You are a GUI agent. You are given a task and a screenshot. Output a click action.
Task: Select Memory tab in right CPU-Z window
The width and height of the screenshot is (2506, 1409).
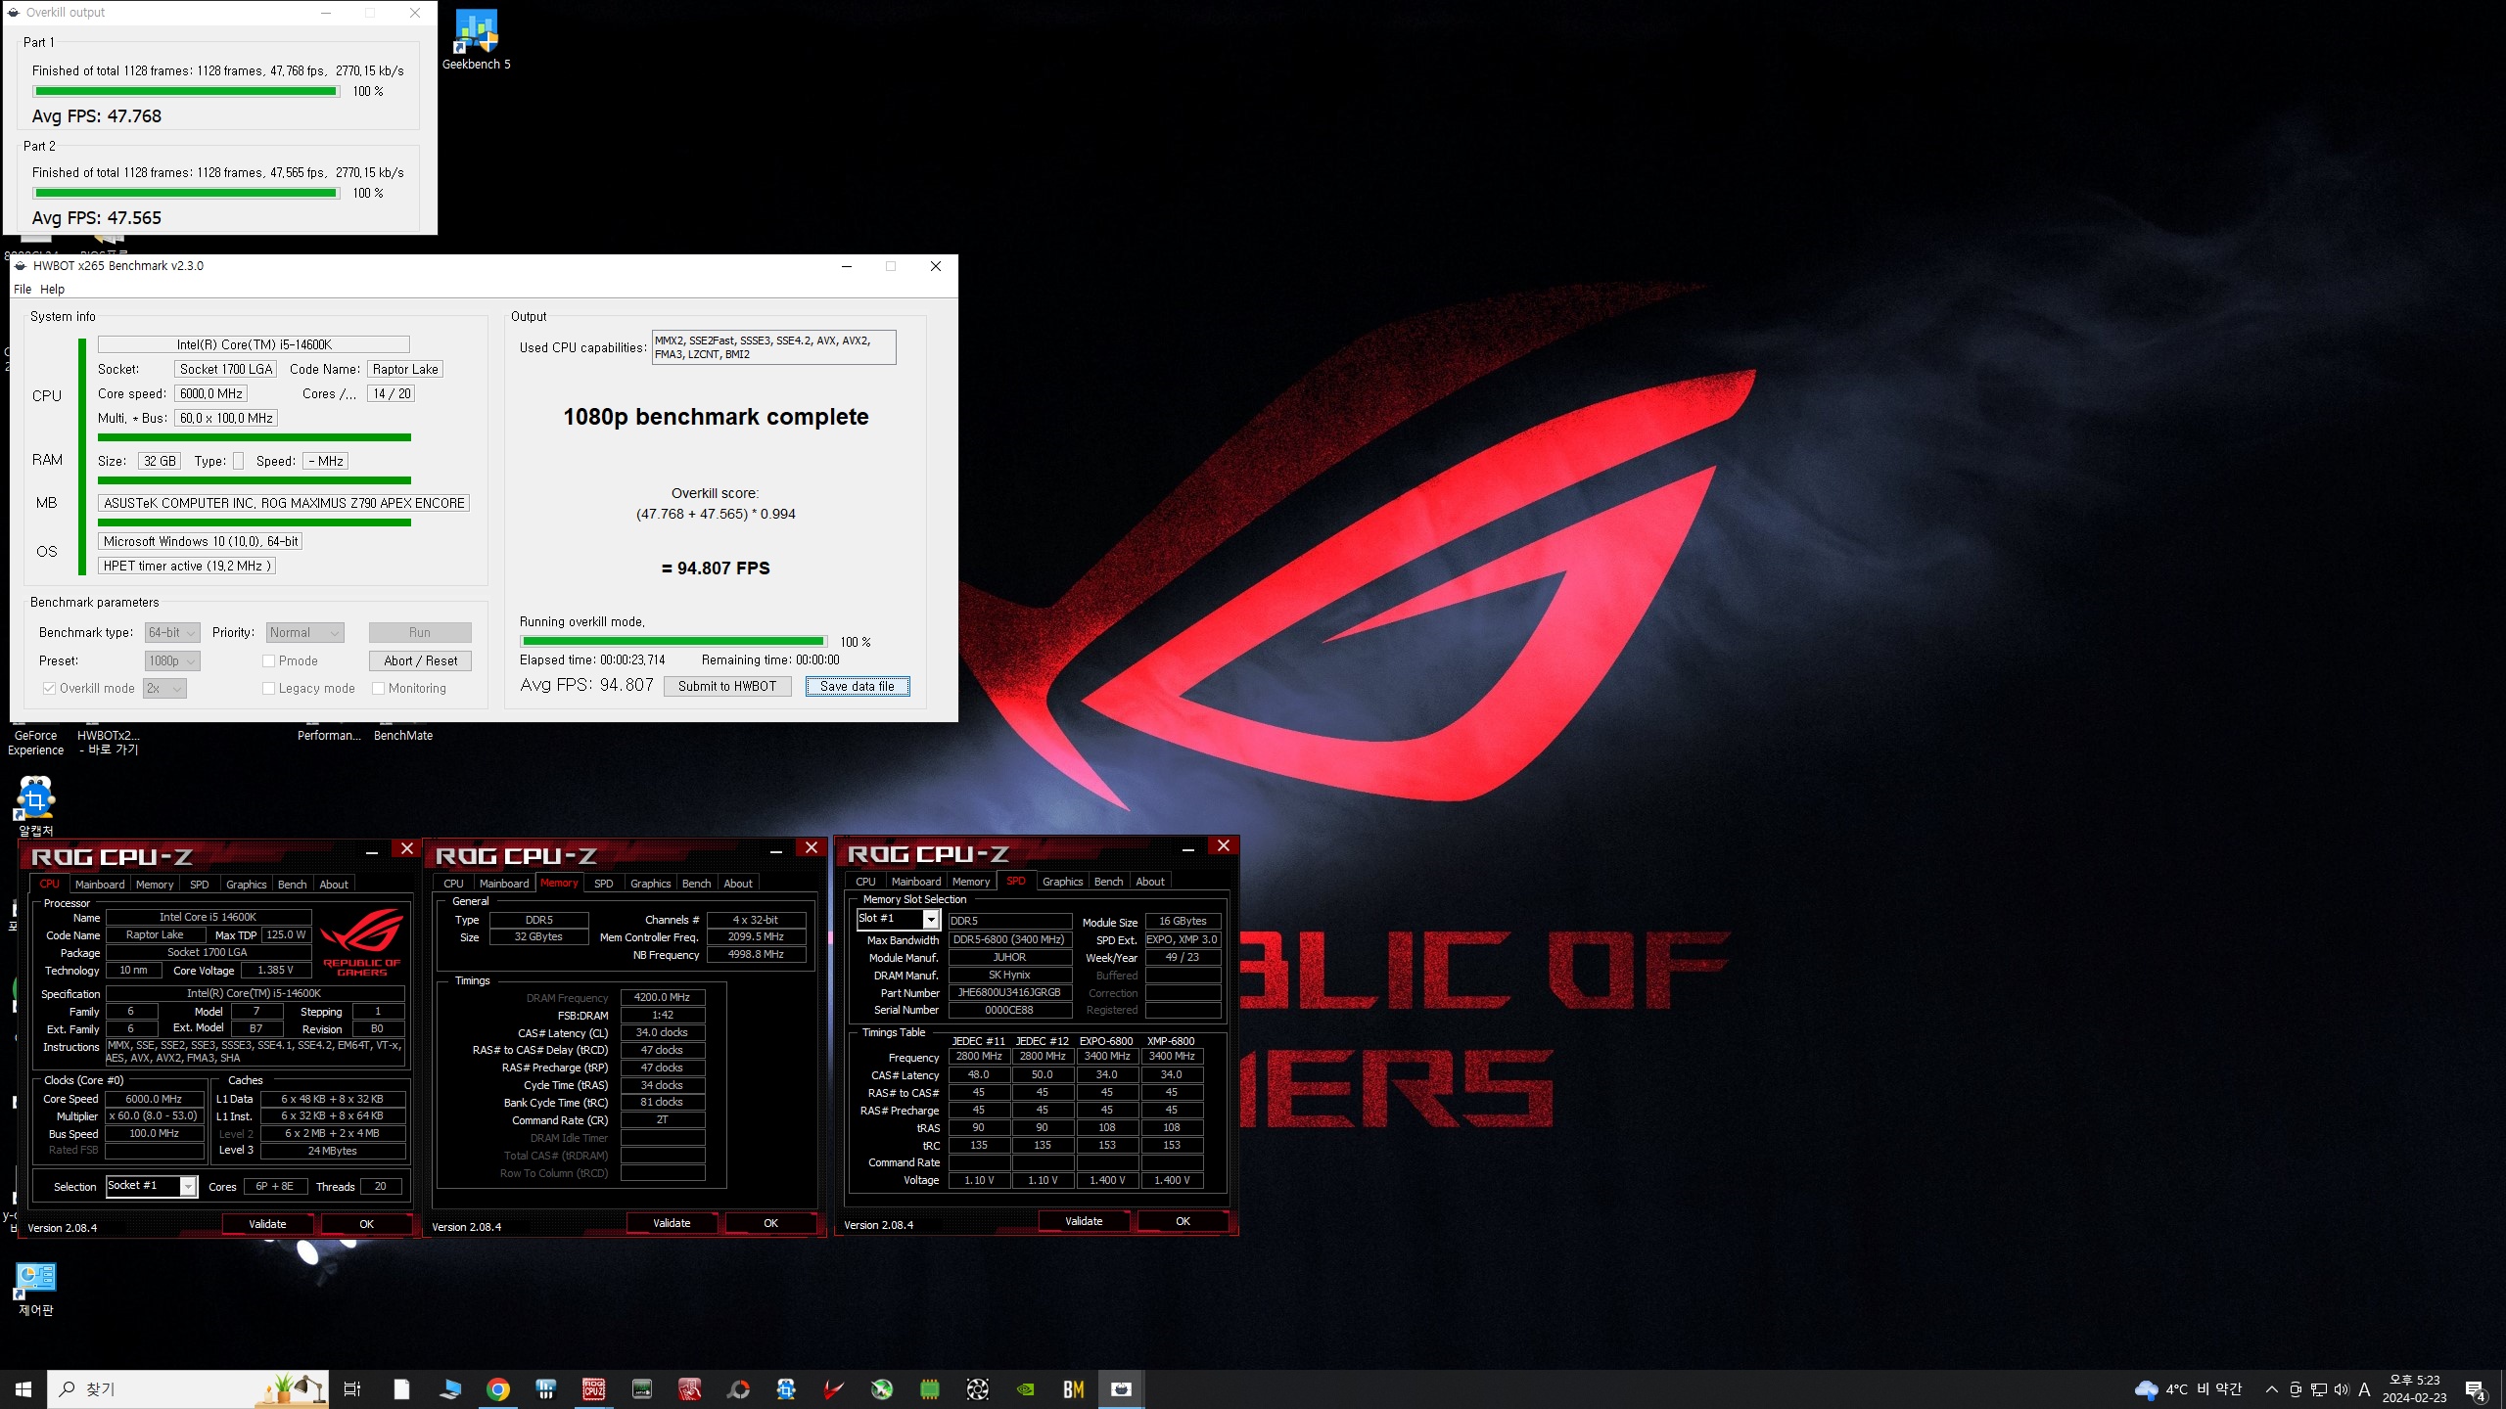point(971,882)
